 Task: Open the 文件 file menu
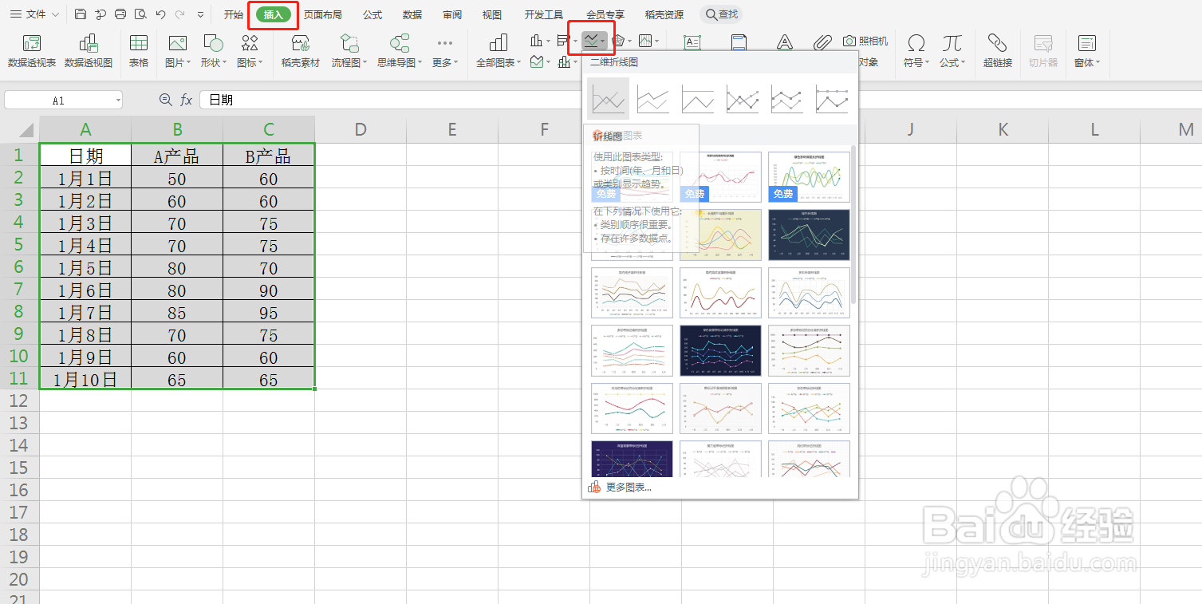click(34, 14)
